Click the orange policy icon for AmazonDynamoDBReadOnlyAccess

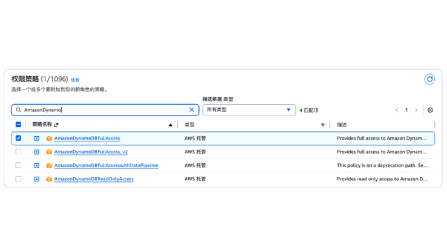[49, 179]
